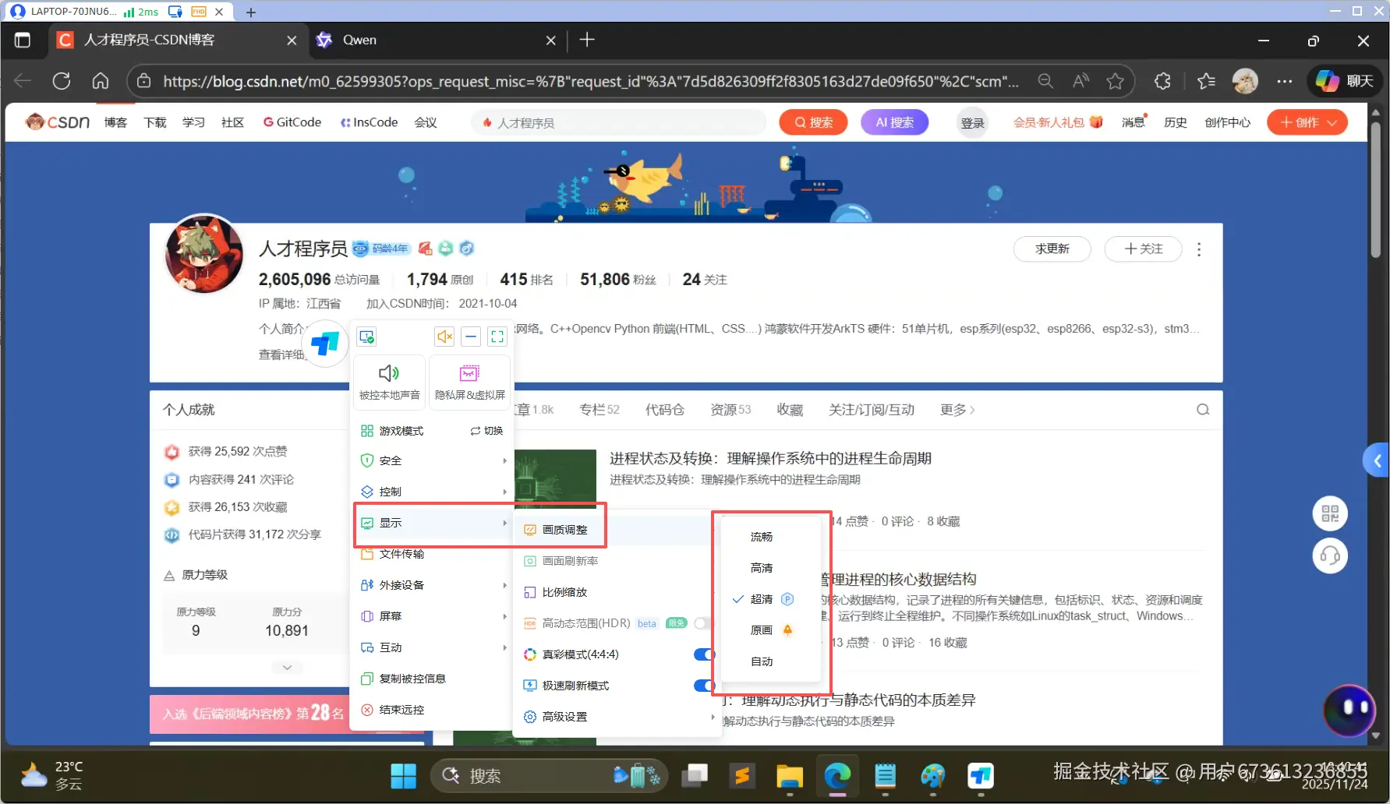Click the 登录 button
This screenshot has height=804, width=1390.
pyautogui.click(x=972, y=123)
